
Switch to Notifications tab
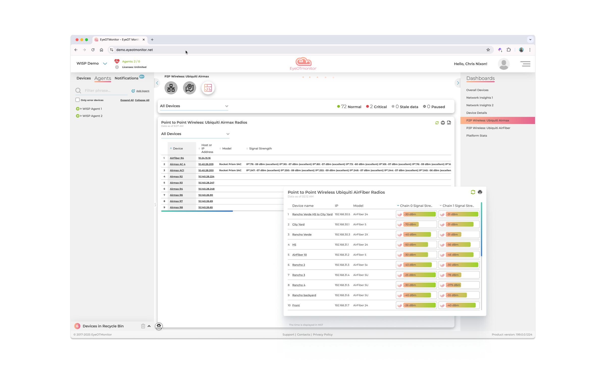(x=126, y=78)
